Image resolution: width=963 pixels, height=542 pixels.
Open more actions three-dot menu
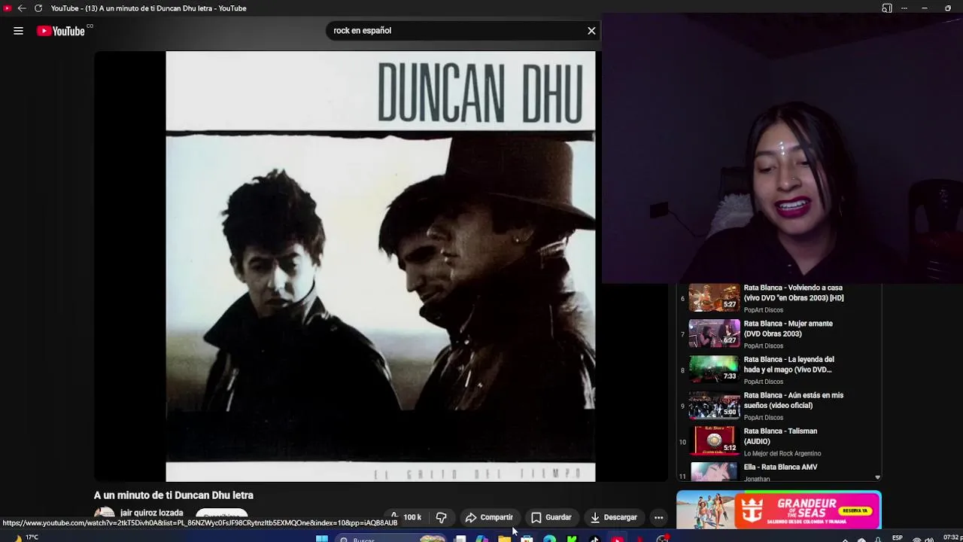pos(658,517)
